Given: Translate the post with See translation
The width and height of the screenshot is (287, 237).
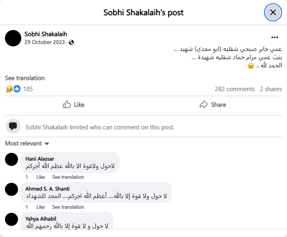Looking at the screenshot, I should pyautogui.click(x=25, y=78).
